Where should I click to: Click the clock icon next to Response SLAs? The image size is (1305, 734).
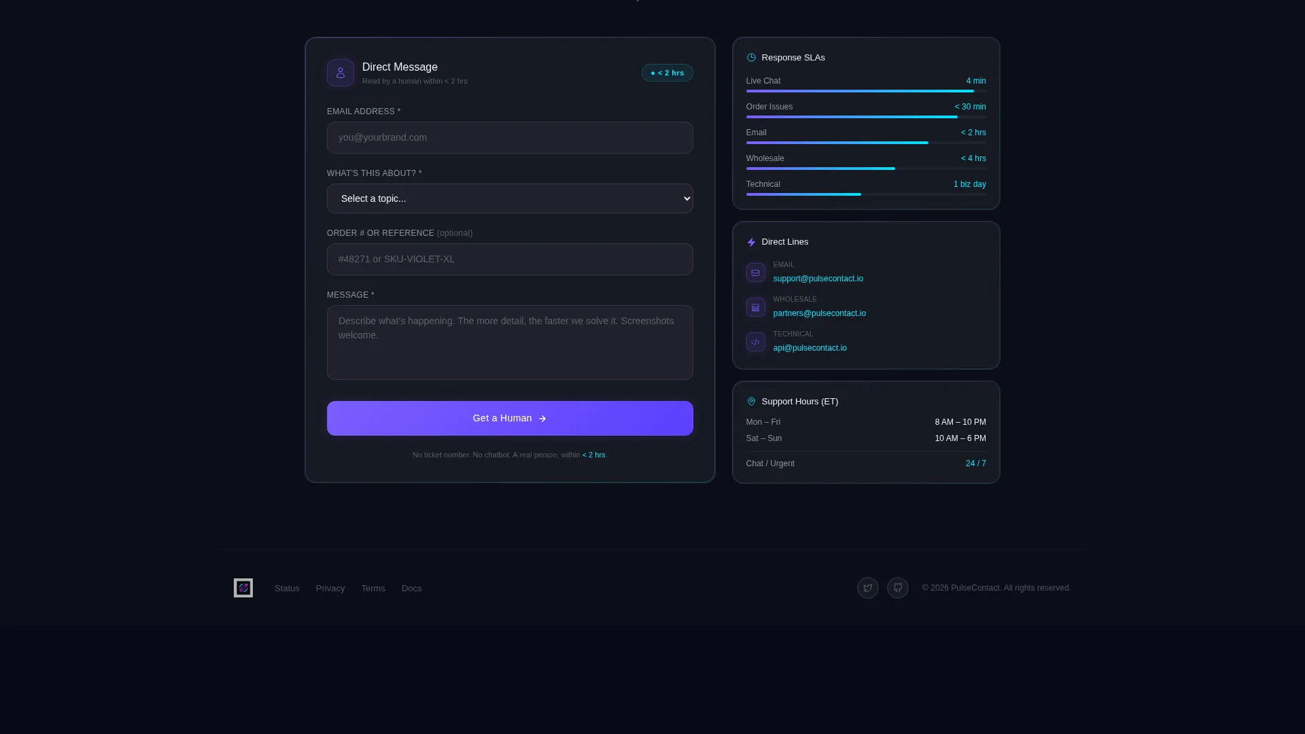[751, 58]
